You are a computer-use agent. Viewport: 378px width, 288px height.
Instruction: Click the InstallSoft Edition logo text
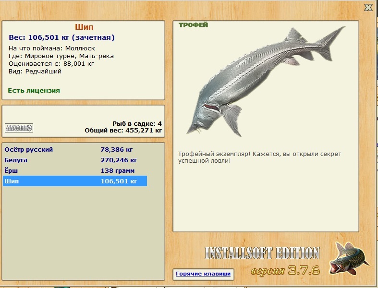[262, 253]
